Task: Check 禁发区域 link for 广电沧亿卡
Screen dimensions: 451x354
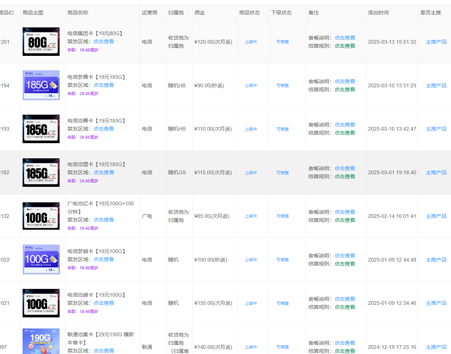Action: click(104, 220)
